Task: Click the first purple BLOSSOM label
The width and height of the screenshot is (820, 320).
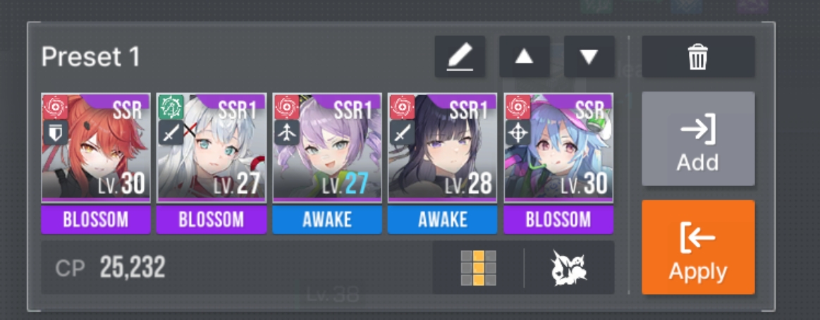Action: click(96, 220)
